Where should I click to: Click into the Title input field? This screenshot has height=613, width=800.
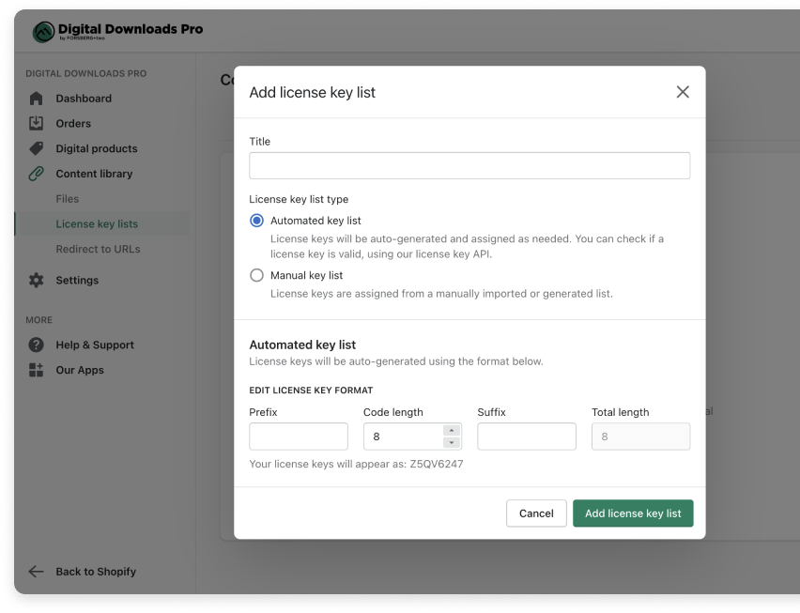point(469,165)
